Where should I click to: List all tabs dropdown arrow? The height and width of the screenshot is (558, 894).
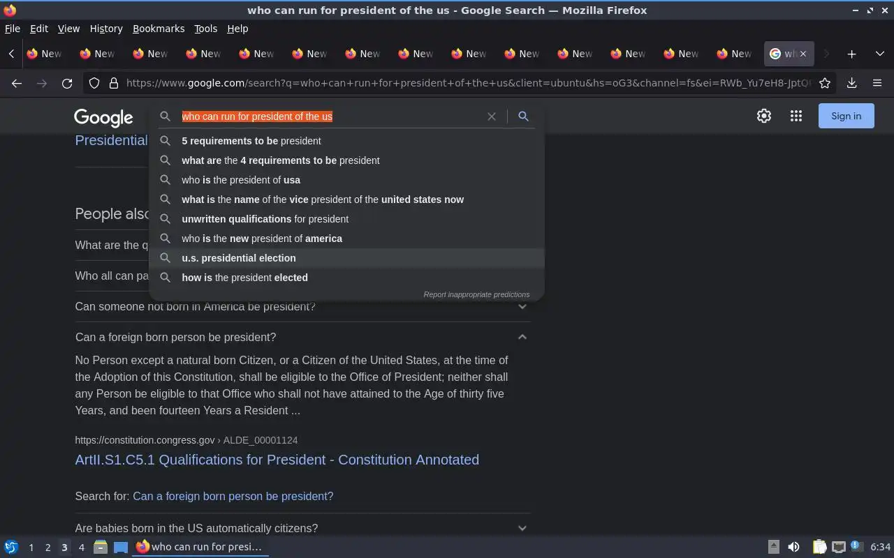click(880, 54)
